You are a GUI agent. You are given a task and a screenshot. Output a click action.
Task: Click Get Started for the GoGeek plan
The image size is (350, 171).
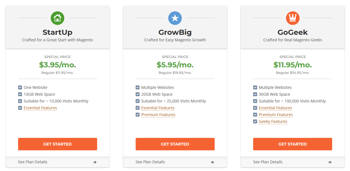click(x=293, y=144)
